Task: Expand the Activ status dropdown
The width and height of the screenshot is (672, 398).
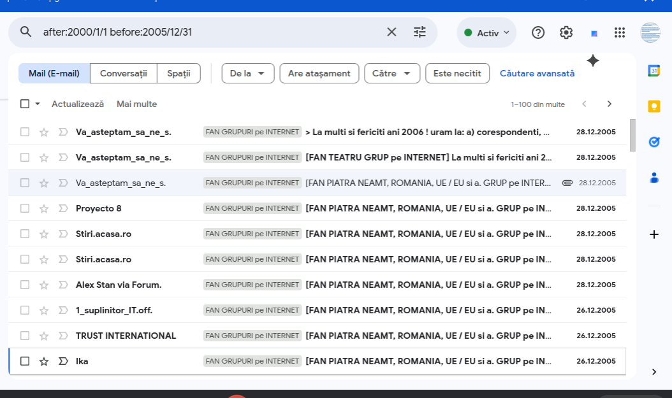Action: click(486, 32)
